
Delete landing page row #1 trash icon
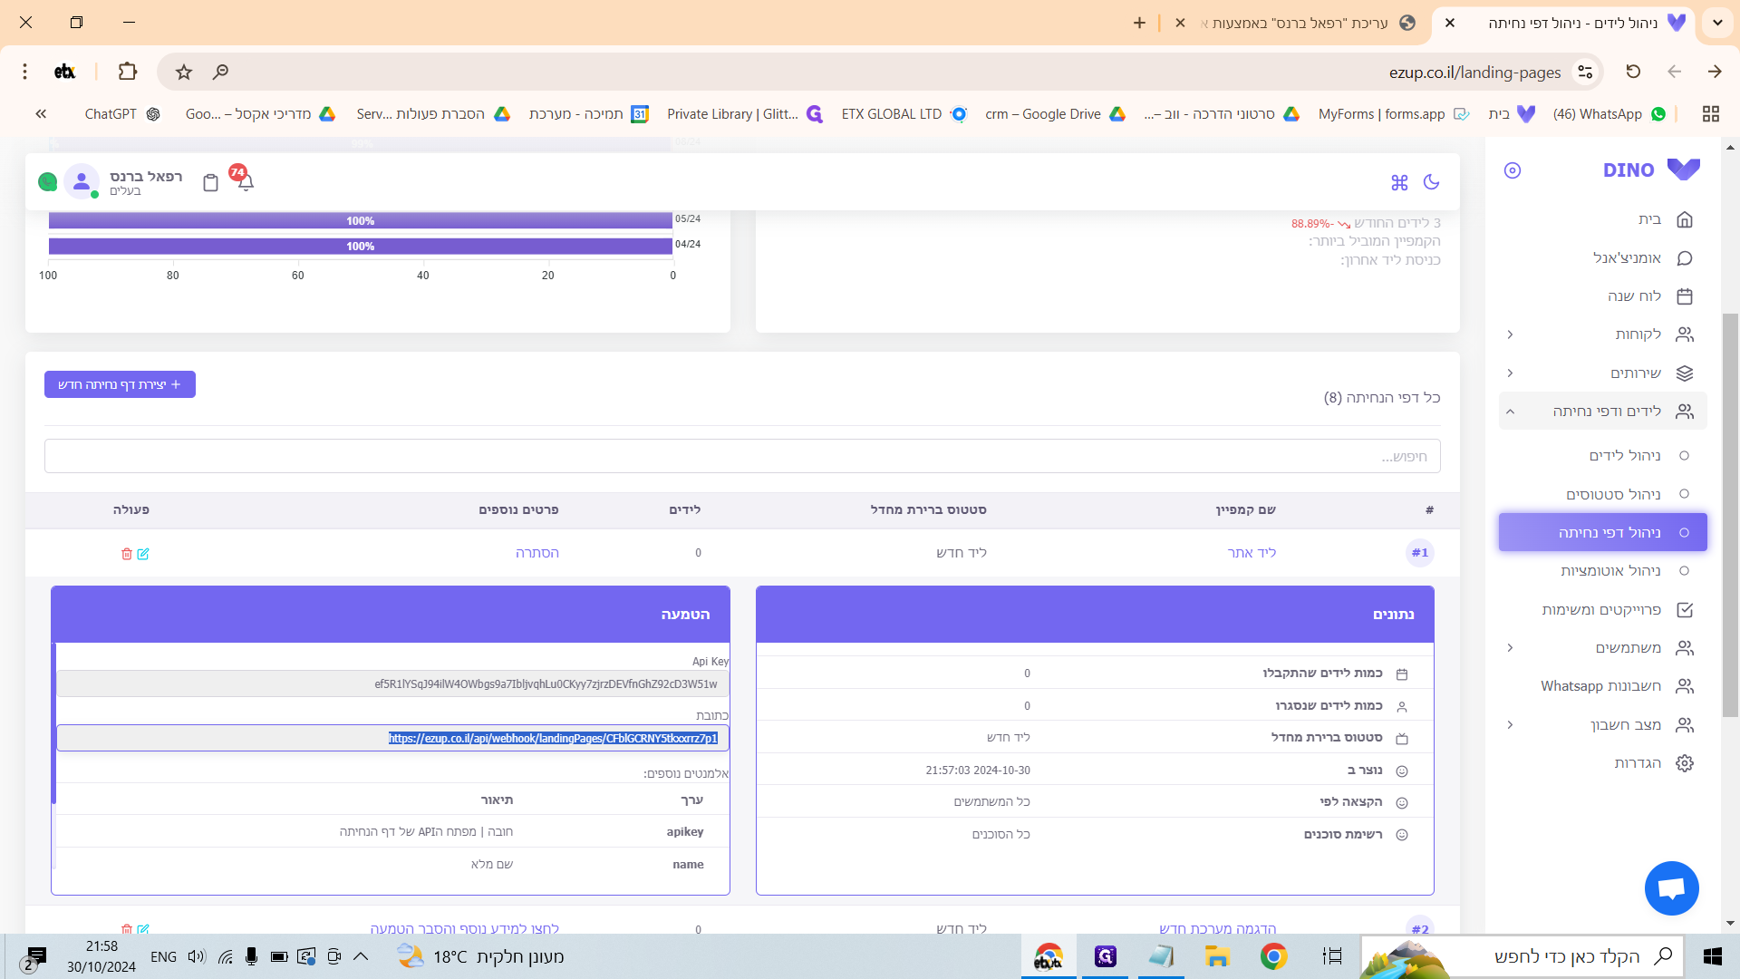click(x=127, y=554)
